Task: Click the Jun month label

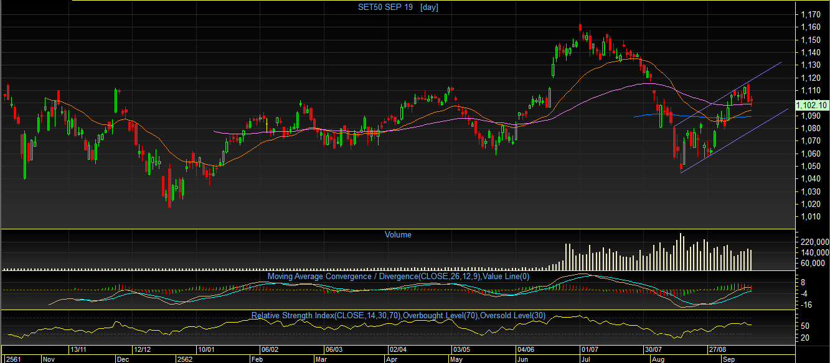Action: click(x=523, y=359)
